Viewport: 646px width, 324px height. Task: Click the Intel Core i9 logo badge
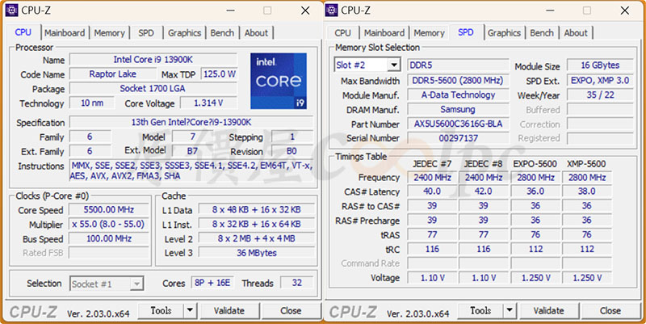pos(279,81)
